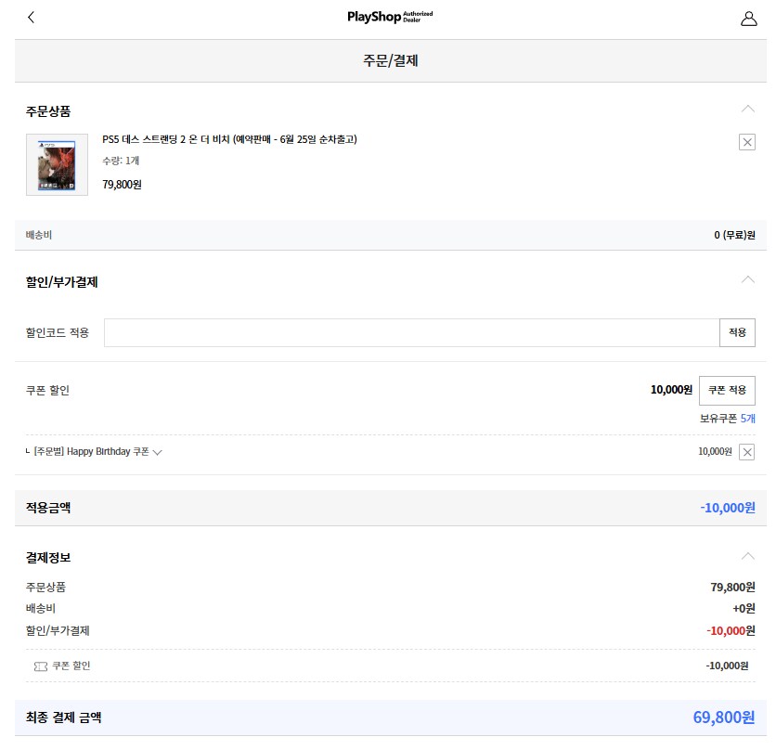Select the 주문/결제 page header
This screenshot has height=750, width=776.
click(388, 58)
